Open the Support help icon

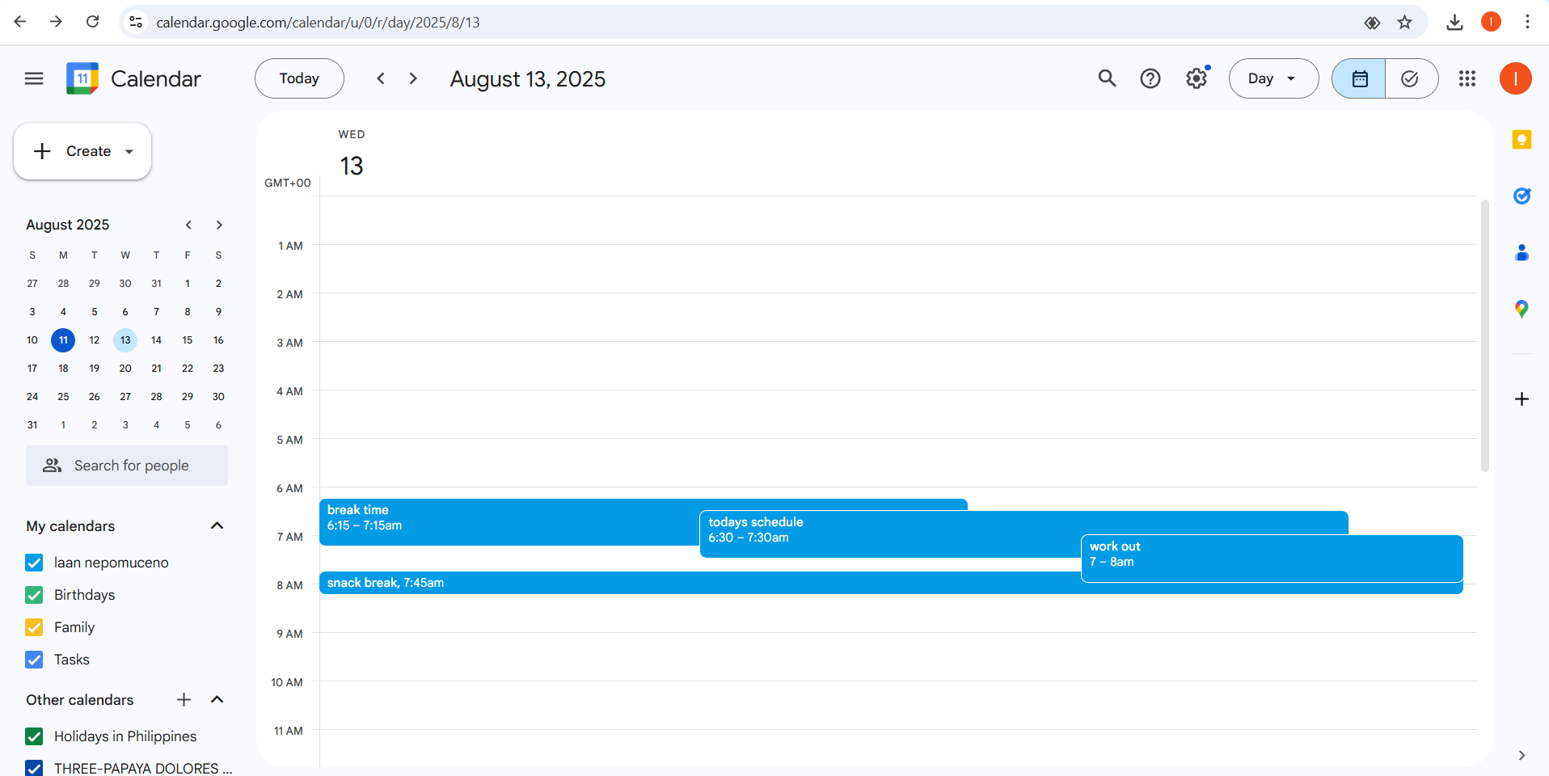click(x=1150, y=78)
